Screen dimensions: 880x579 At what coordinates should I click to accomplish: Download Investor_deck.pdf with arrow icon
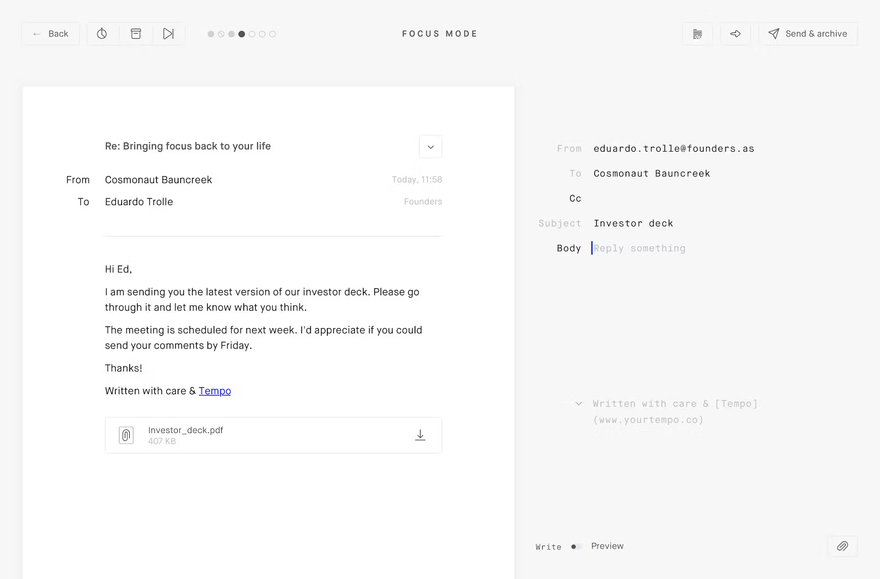(x=420, y=435)
